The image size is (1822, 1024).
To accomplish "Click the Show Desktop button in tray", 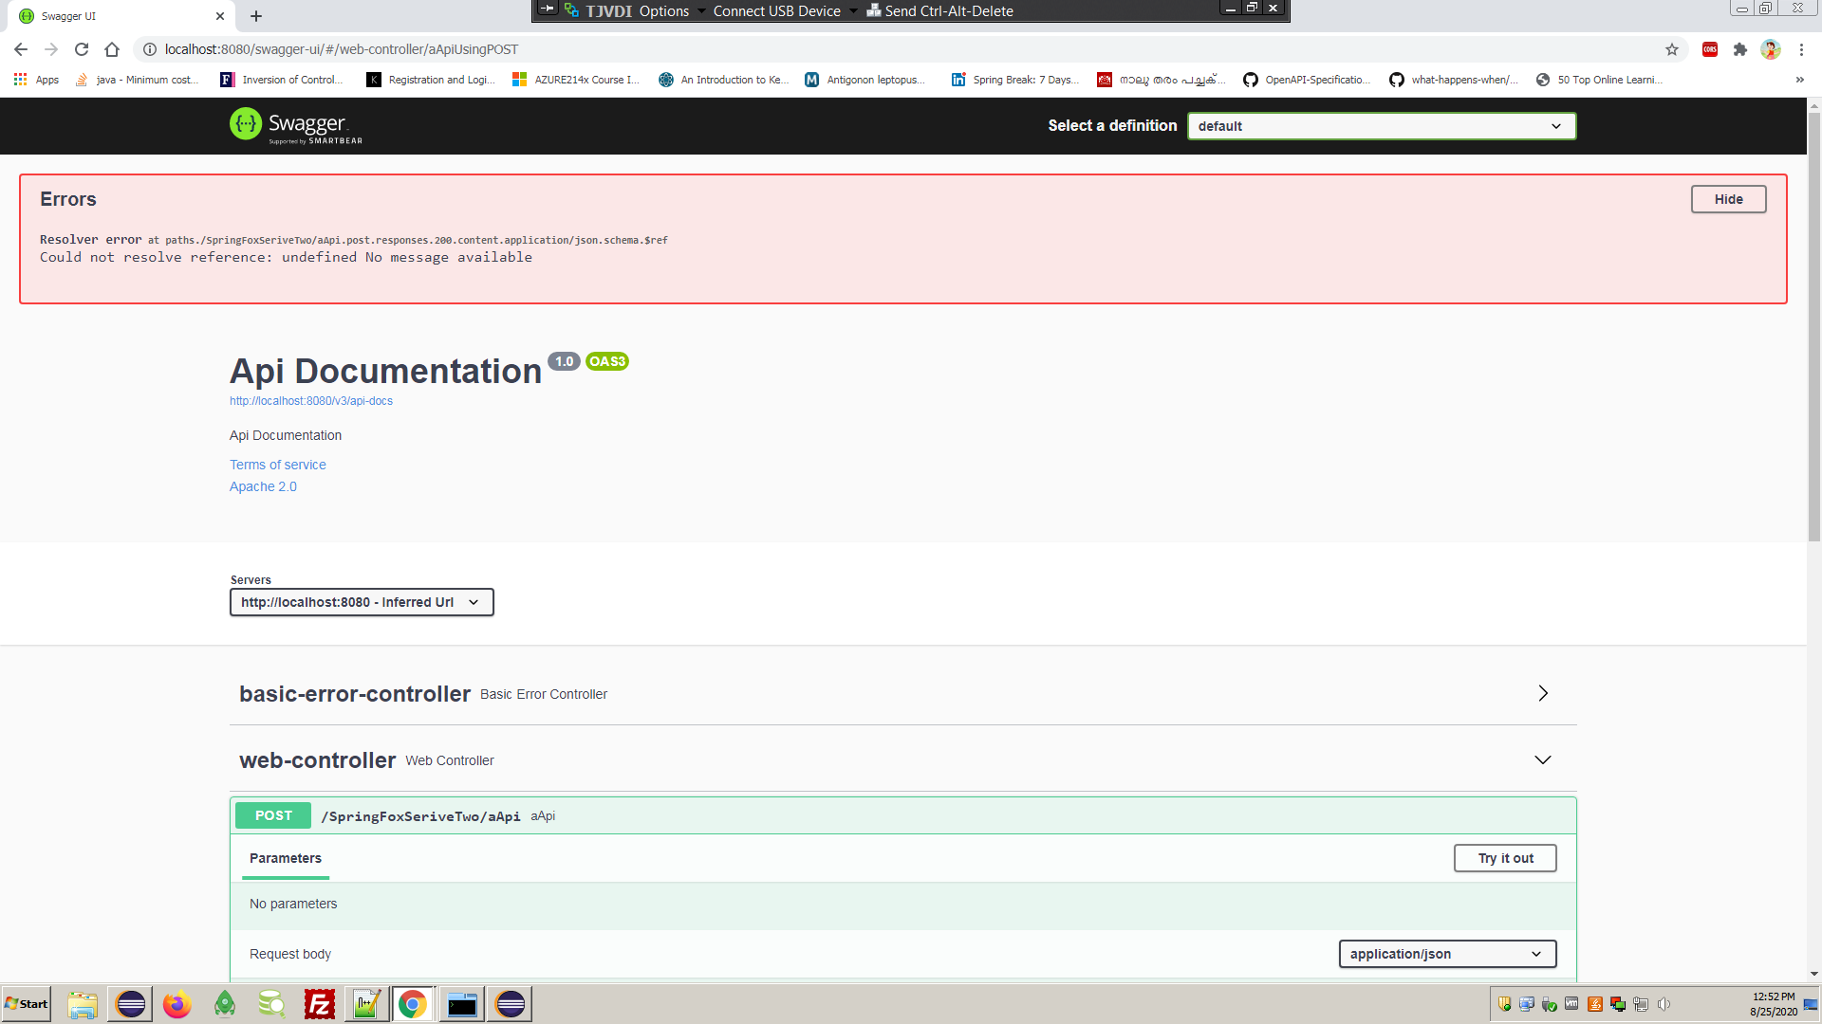I will pyautogui.click(x=1812, y=1004).
